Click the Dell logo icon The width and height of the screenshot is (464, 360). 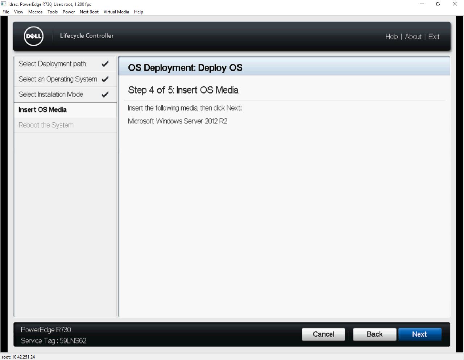click(x=34, y=36)
